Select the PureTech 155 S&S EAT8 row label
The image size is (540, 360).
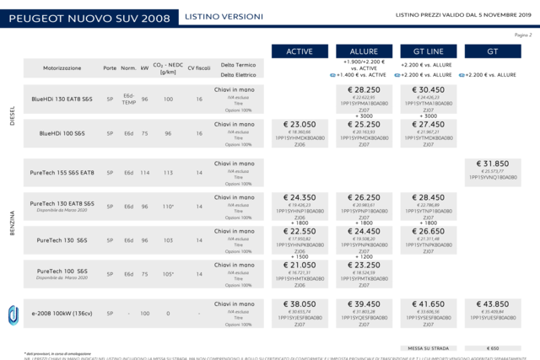[x=62, y=173]
